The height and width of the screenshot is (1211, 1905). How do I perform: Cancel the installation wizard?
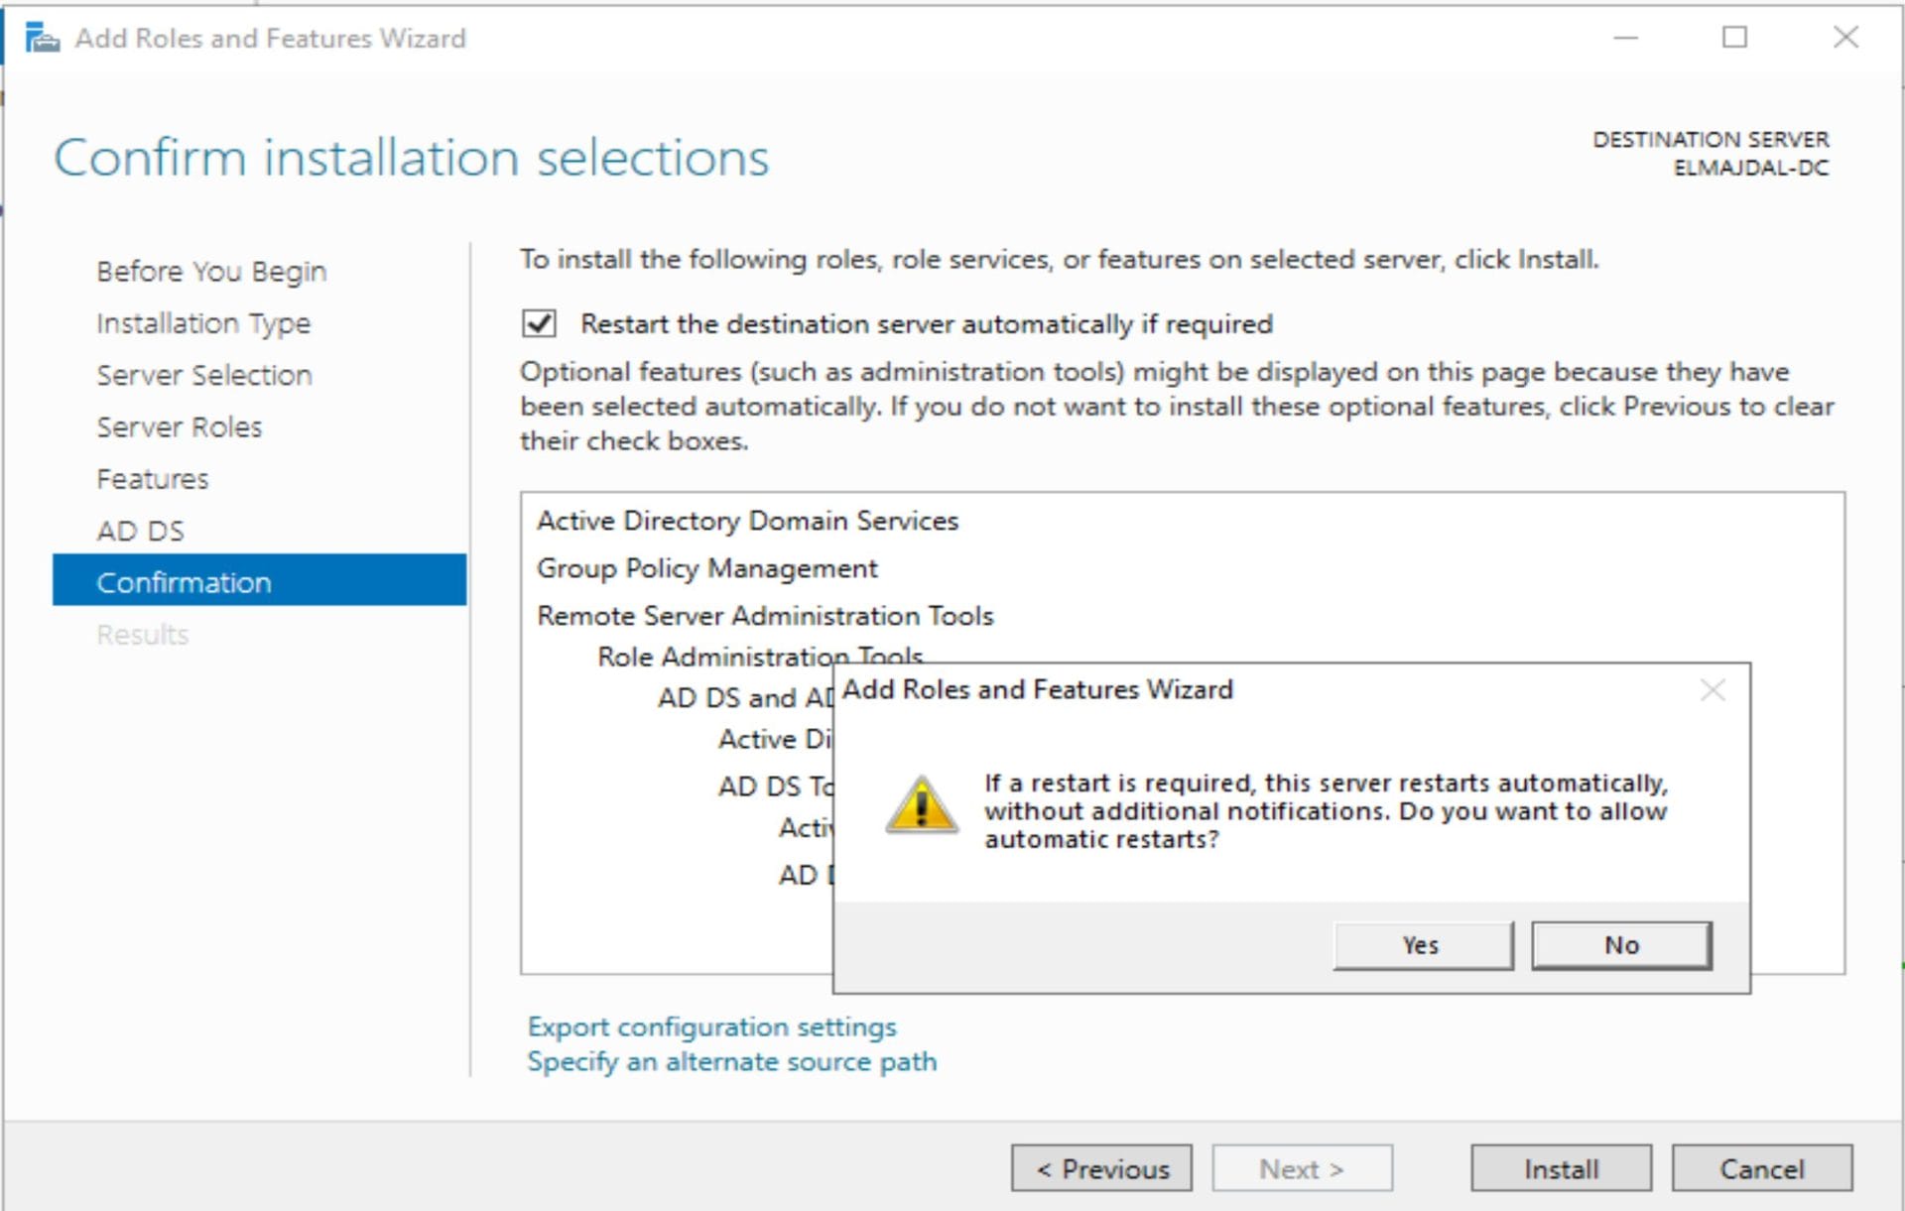tap(1762, 1168)
